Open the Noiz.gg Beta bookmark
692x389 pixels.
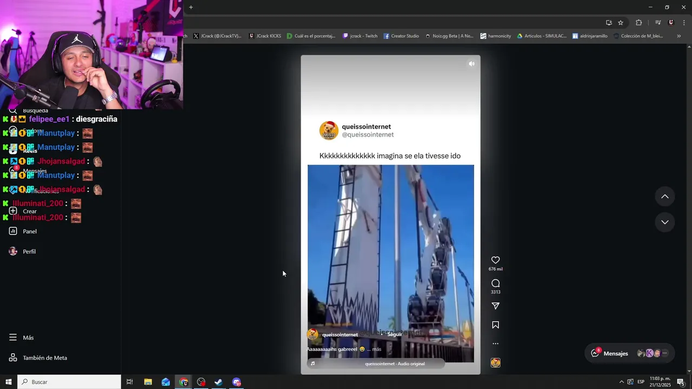[449, 36]
